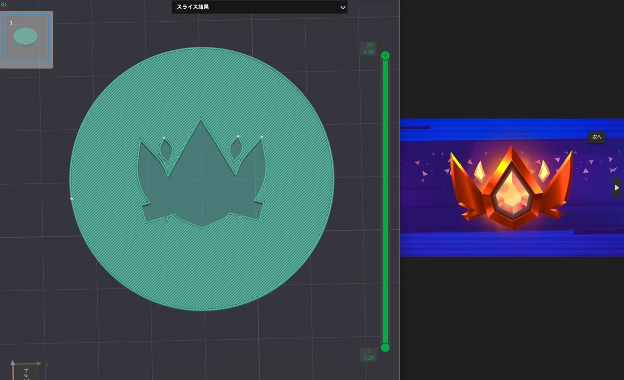Click the bottom layer value 1 / 0.20

click(x=369, y=355)
